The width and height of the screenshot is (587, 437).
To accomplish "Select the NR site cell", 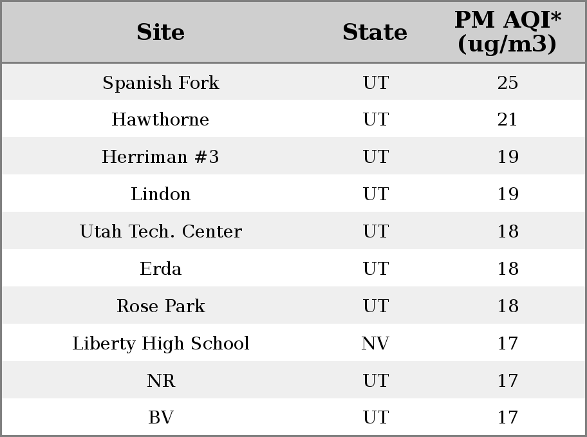I will (x=161, y=380).
